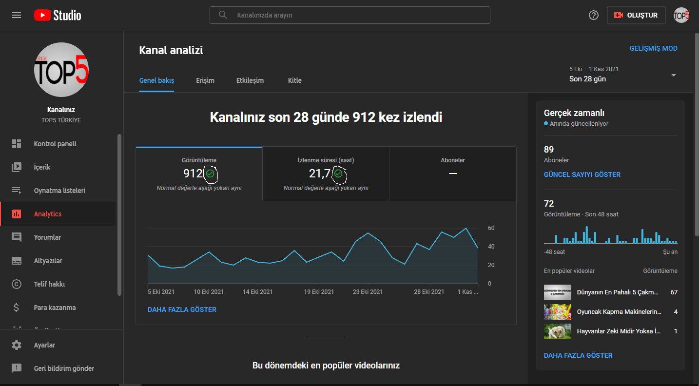The image size is (699, 386).
Task: Open Para kazanma dollar icon
Action: tap(17, 308)
